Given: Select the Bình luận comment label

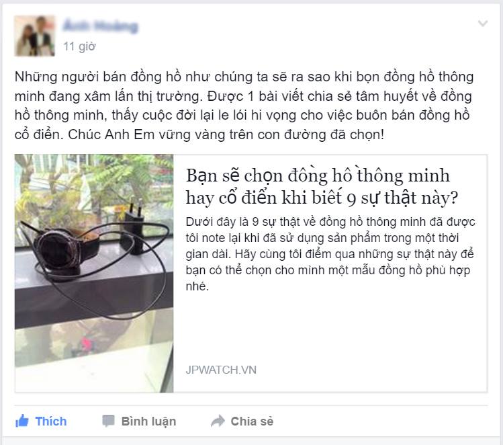Looking at the screenshot, I should point(148,421).
